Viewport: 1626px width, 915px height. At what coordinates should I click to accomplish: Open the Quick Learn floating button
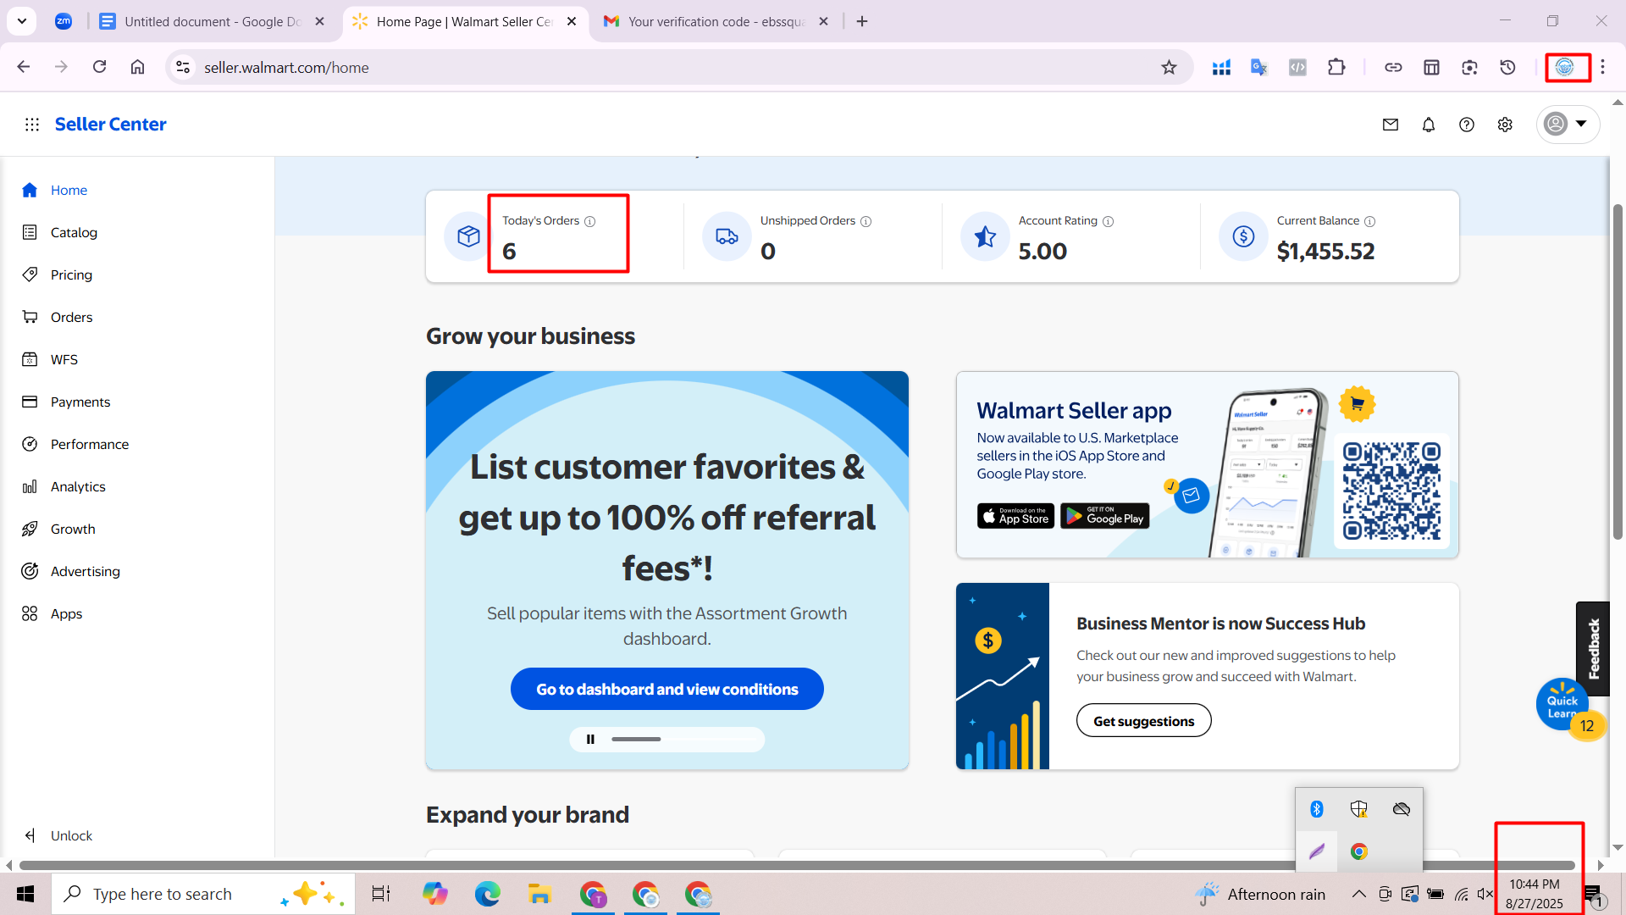pyautogui.click(x=1562, y=704)
